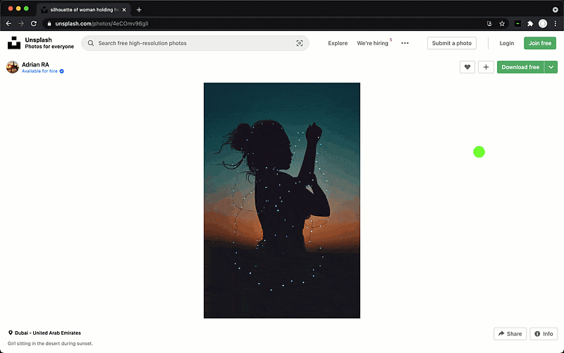Viewport: 564px width, 353px height.
Task: Go to the Explore page
Action: coord(338,43)
